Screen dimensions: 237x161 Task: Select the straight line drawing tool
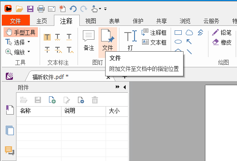(x=189, y=51)
